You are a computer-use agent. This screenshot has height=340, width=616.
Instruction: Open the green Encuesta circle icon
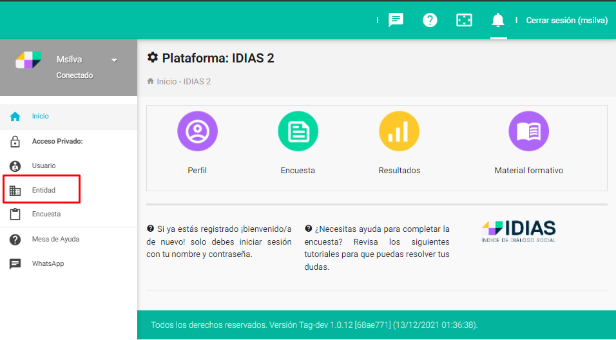click(x=298, y=131)
